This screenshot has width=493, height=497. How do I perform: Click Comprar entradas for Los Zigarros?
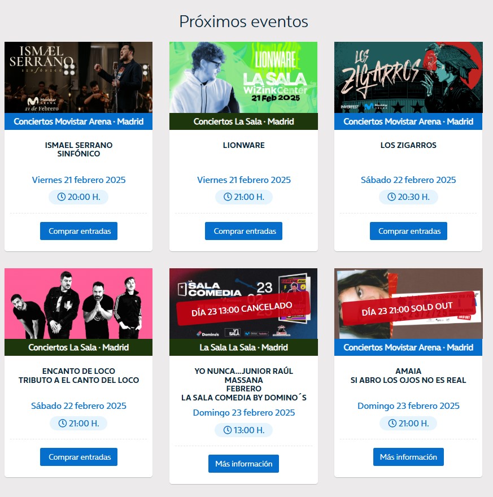tap(408, 231)
